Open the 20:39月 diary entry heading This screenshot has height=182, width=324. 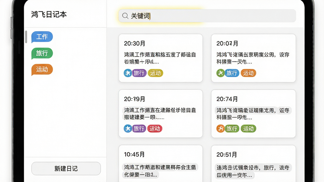pos(134,99)
